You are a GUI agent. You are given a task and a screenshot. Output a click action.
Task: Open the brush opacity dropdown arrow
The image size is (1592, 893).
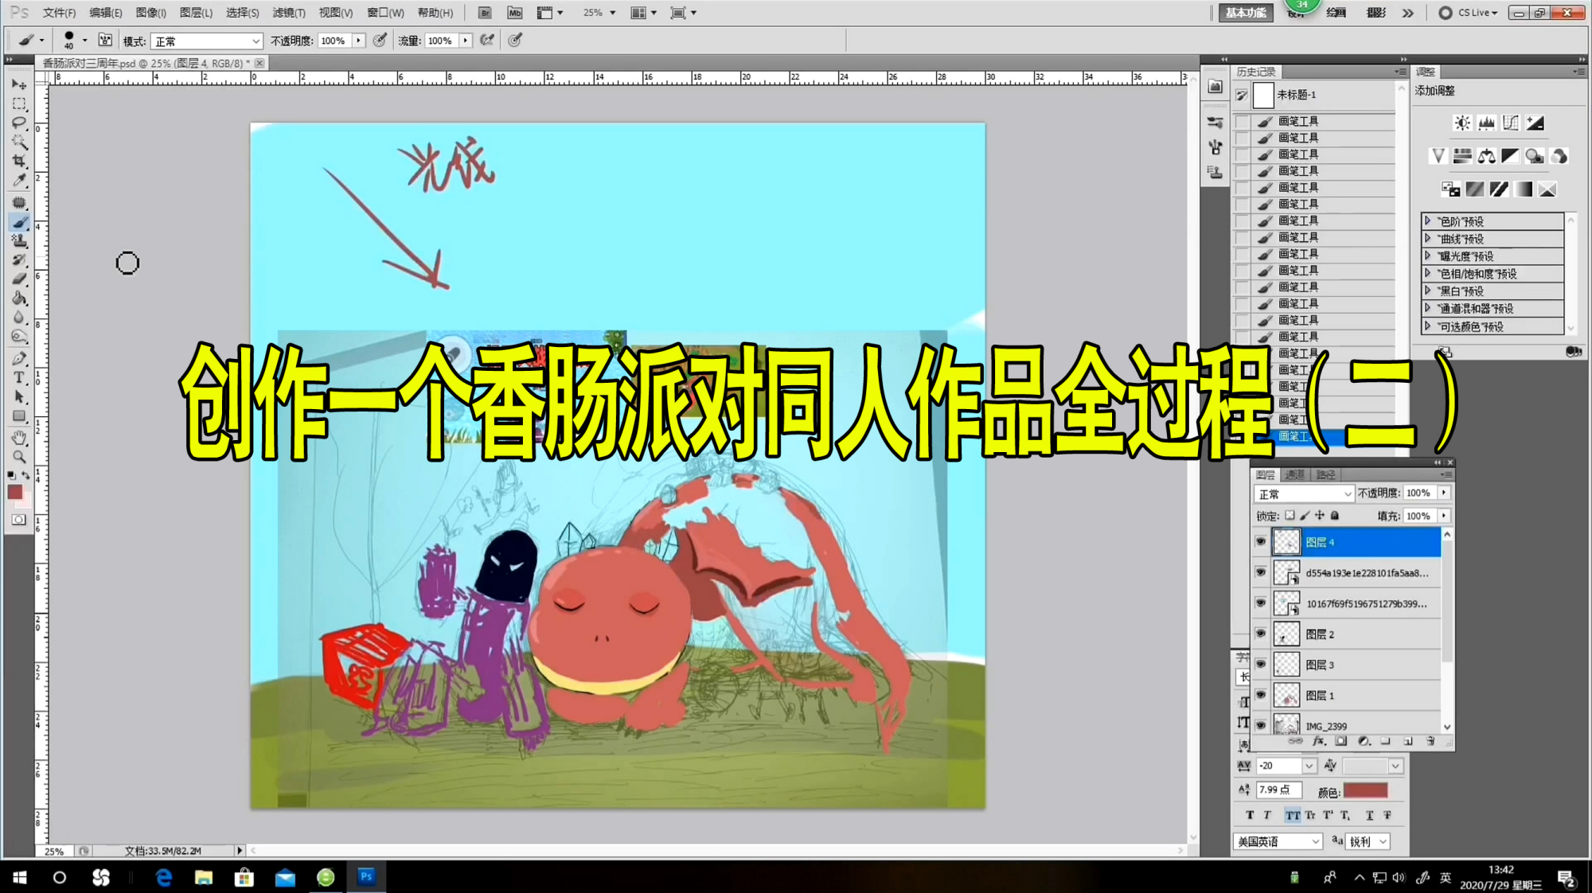coord(359,41)
